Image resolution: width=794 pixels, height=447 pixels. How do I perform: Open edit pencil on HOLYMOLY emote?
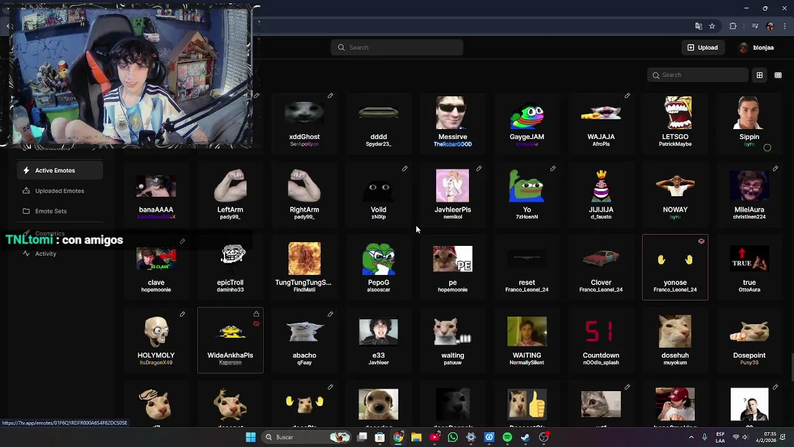[182, 314]
